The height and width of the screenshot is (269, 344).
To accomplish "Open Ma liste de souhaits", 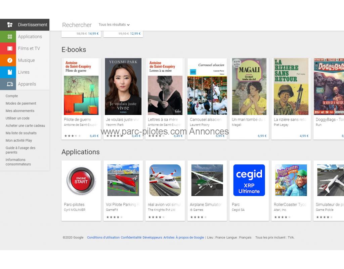I will point(21,133).
